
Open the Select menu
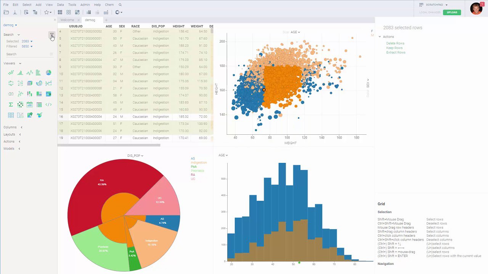[27, 5]
